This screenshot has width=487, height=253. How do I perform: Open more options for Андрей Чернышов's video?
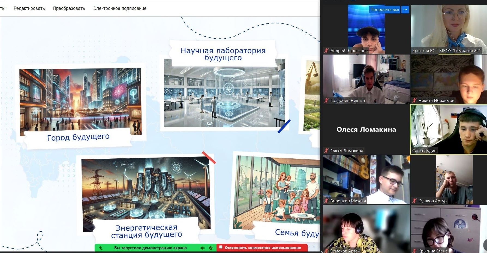405,10
